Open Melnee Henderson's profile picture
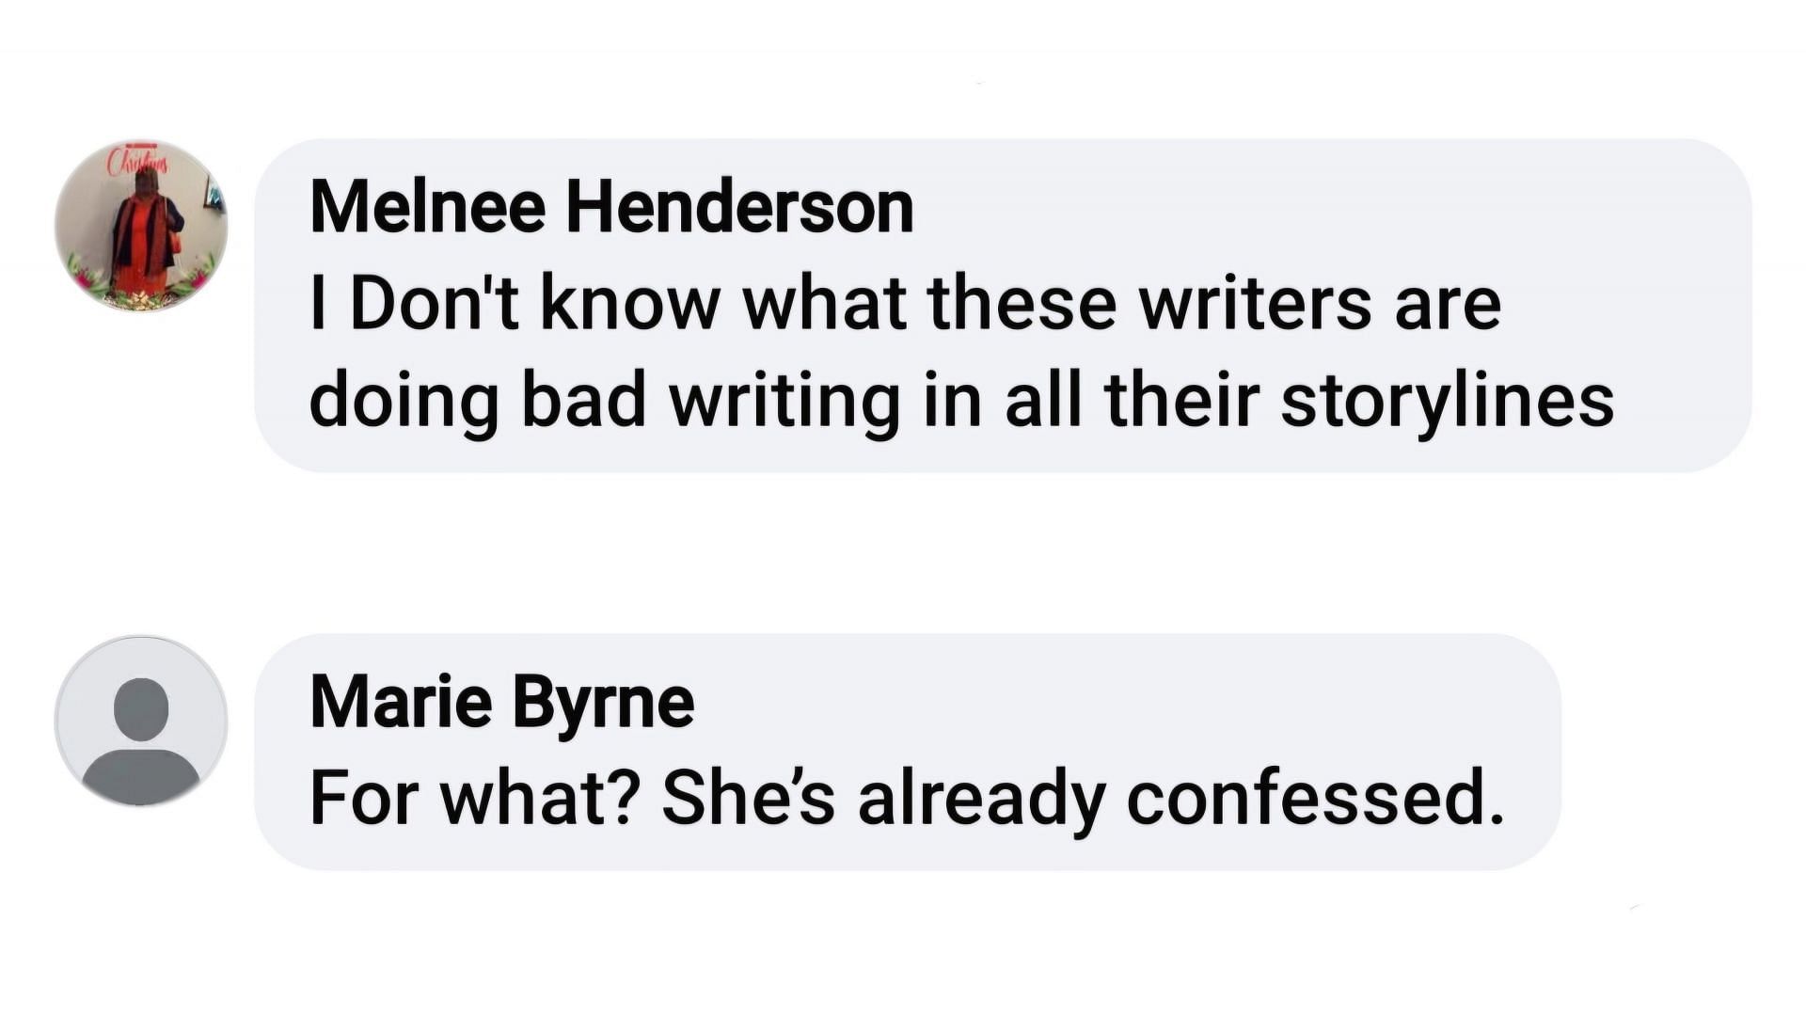The width and height of the screenshot is (1806, 1016). click(141, 226)
